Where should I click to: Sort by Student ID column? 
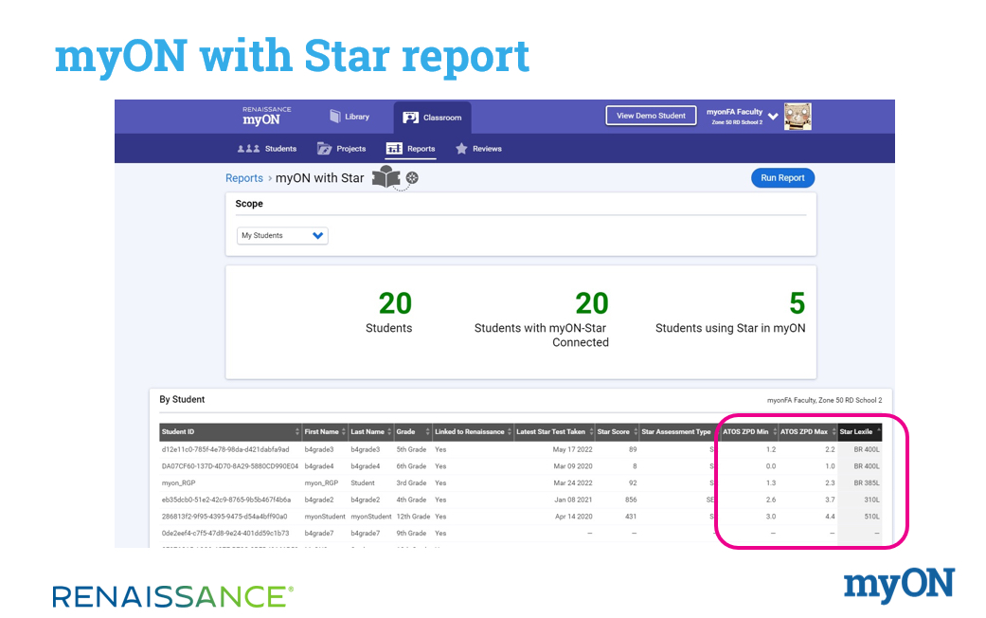231,431
